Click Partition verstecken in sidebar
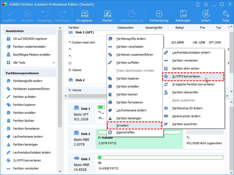The height and width of the screenshot is (175, 234). (x=26, y=168)
